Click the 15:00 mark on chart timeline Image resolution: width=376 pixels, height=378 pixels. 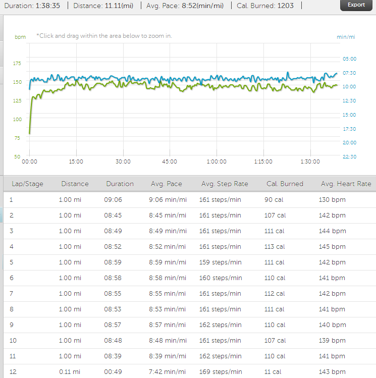[76, 161]
